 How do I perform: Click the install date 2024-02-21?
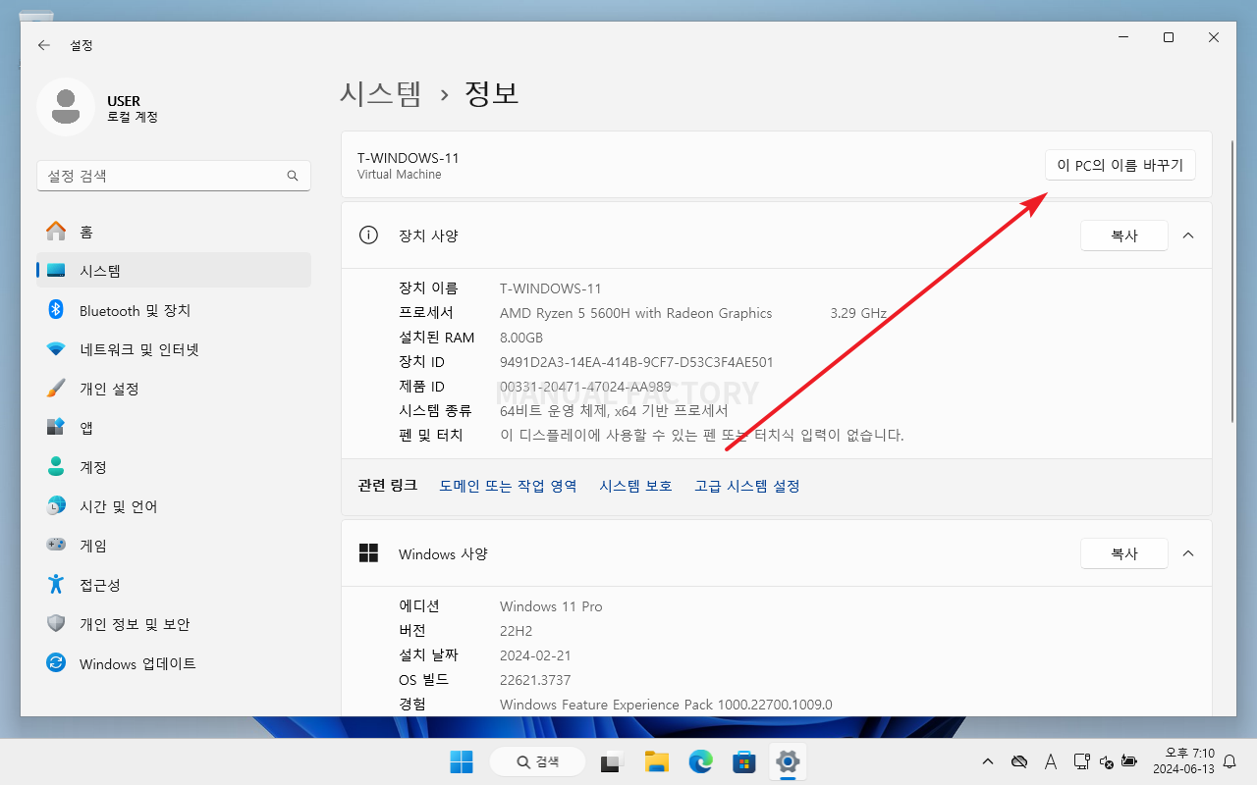tap(535, 655)
